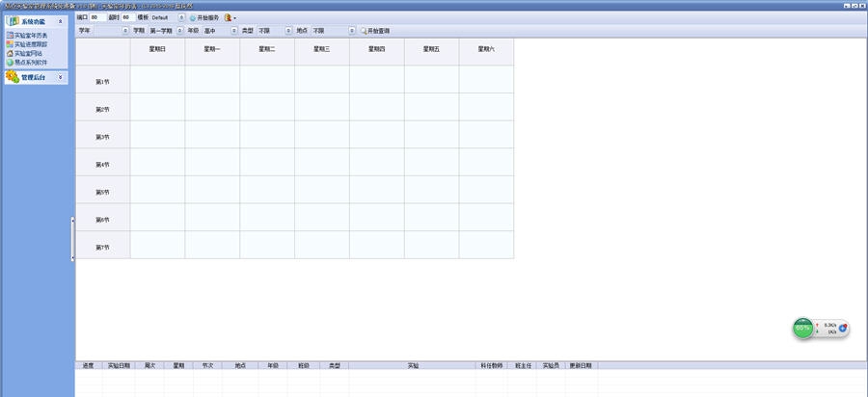Viewport: 868px width, 397px height.
Task: Open the 模板 Default dropdown
Action: pos(181,17)
